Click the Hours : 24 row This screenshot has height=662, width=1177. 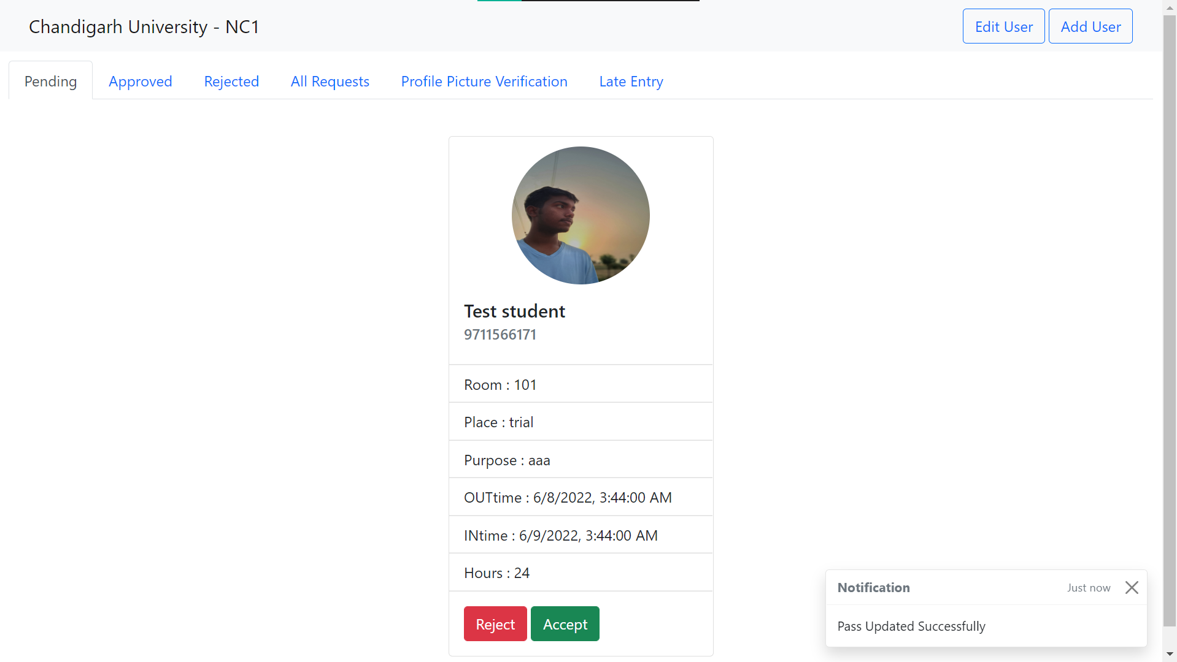496,573
